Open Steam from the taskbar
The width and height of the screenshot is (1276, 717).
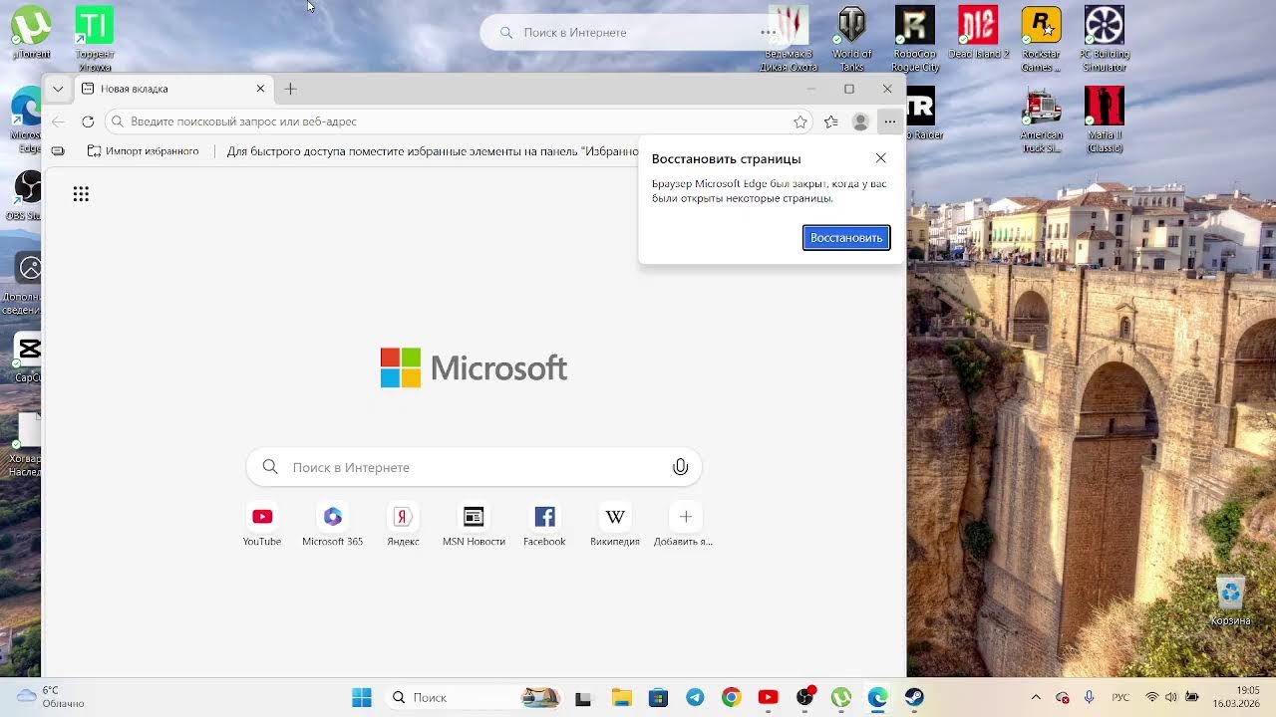(x=914, y=698)
